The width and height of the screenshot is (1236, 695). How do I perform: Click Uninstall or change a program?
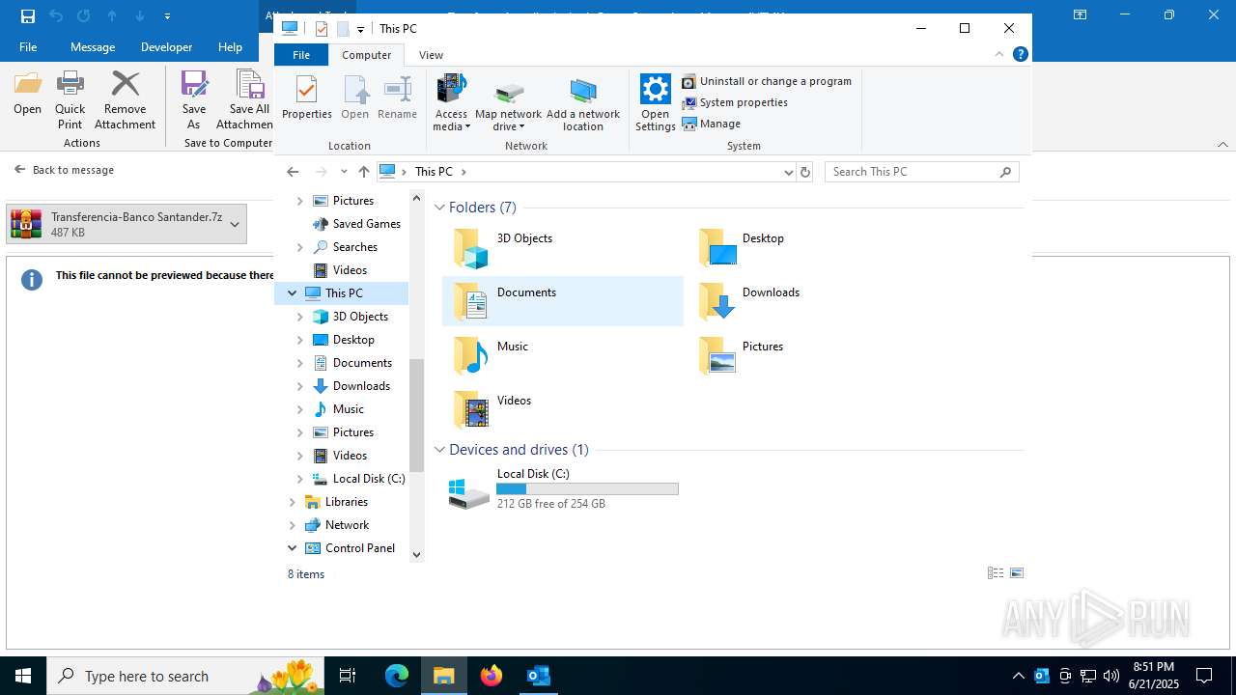(767, 81)
